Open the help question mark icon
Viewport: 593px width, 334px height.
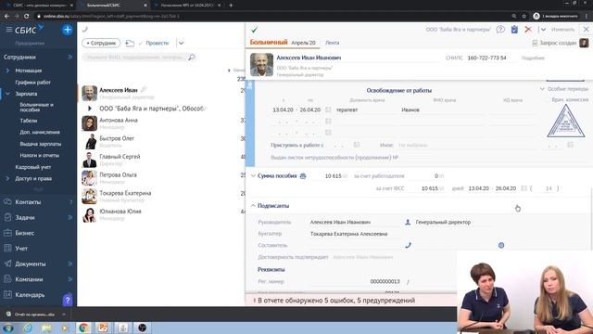(500, 29)
